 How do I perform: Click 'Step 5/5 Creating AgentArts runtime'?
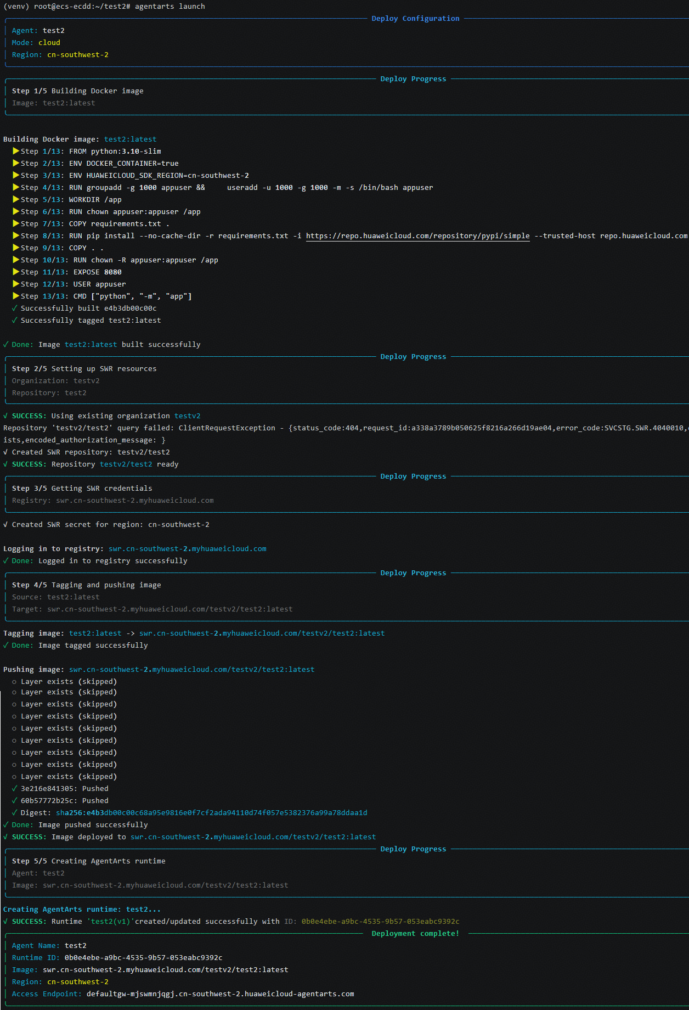click(89, 861)
